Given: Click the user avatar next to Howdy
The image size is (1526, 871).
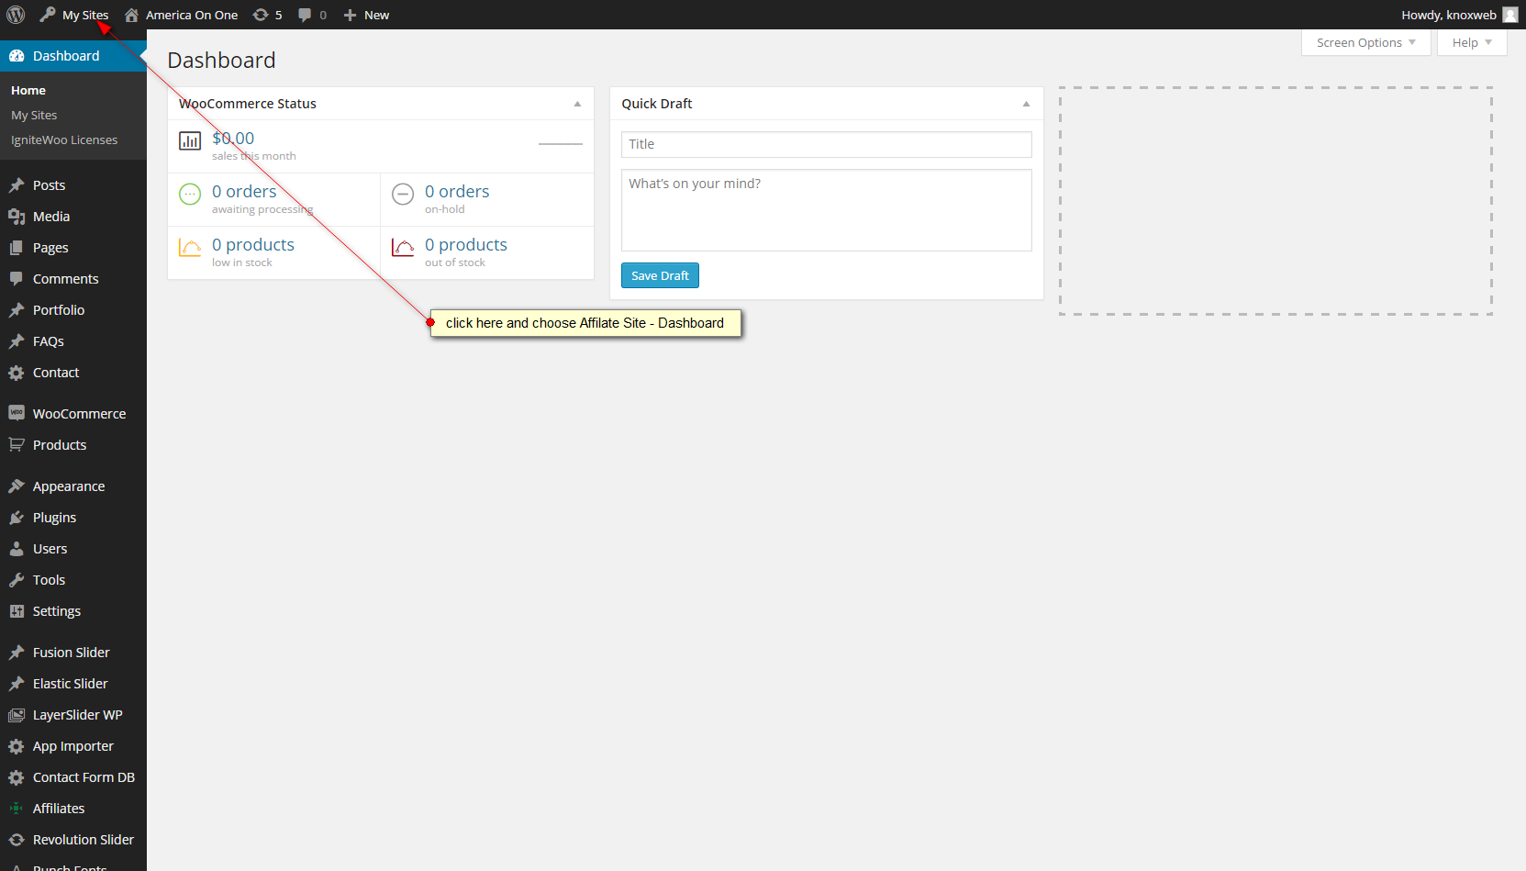Looking at the screenshot, I should pos(1509,15).
